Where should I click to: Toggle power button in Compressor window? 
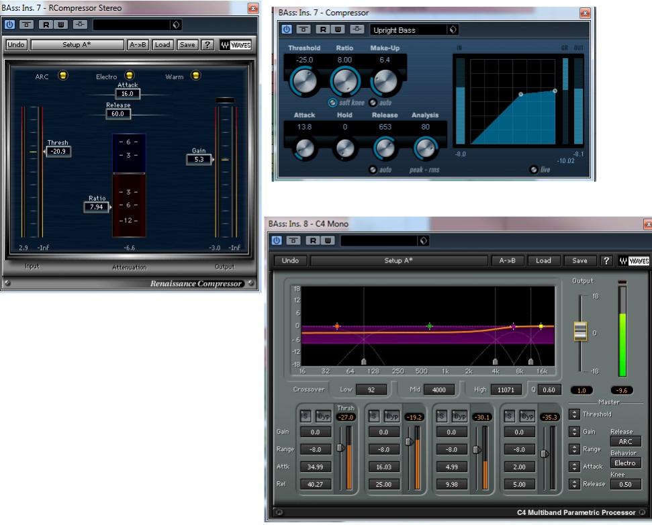pyautogui.click(x=287, y=30)
